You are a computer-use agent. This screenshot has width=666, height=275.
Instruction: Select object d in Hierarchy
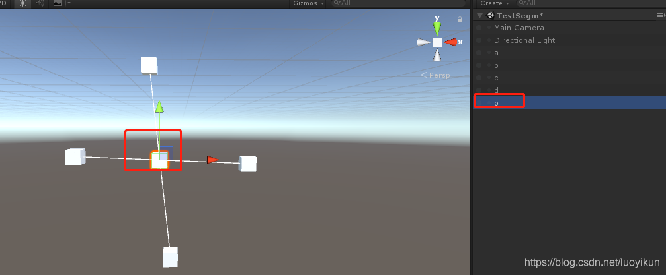coord(569,90)
